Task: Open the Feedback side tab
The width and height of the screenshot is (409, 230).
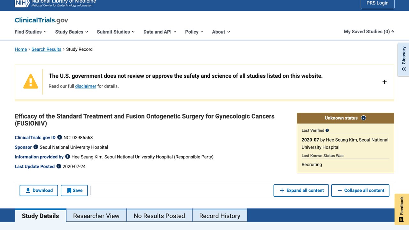Action: point(402,209)
